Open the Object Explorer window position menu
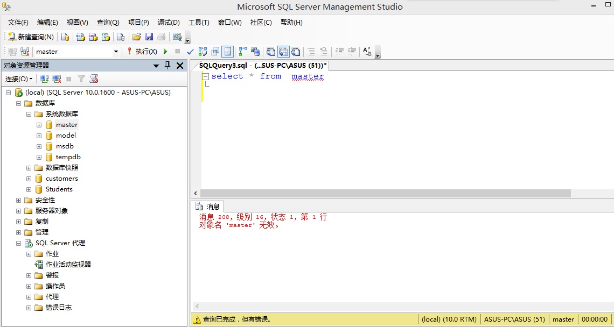The width and height of the screenshot is (614, 327). coord(156,66)
